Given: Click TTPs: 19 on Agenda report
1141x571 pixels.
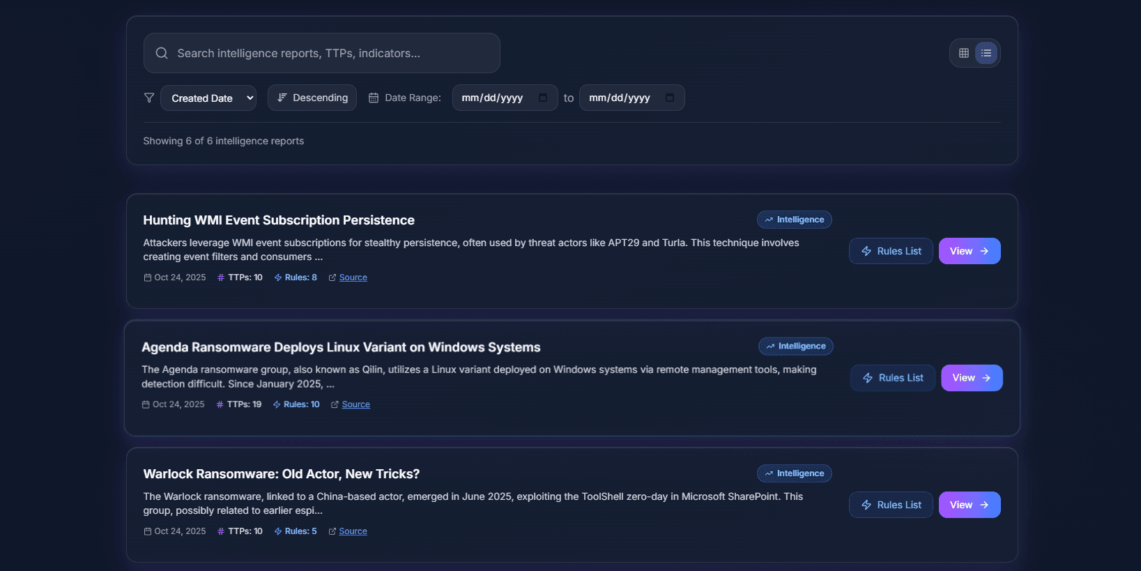Looking at the screenshot, I should coord(239,404).
